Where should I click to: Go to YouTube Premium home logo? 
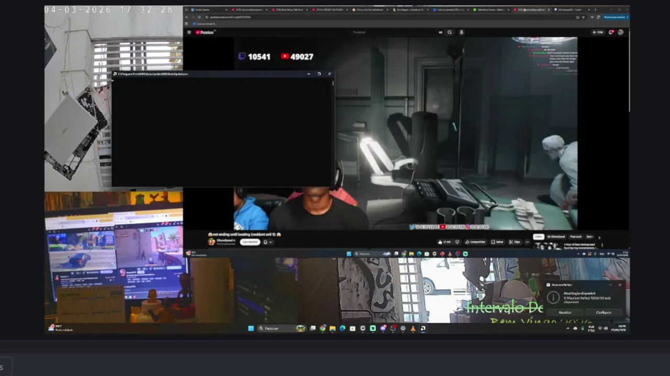205,32
